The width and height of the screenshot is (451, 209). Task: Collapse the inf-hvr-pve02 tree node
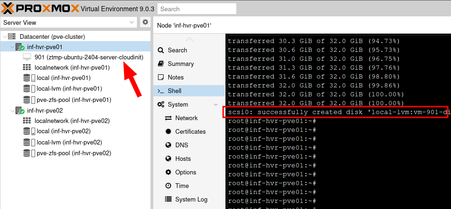12,111
